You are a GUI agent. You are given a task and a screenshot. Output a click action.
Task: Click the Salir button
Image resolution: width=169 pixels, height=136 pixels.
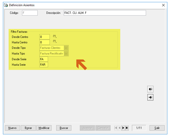[157, 128]
